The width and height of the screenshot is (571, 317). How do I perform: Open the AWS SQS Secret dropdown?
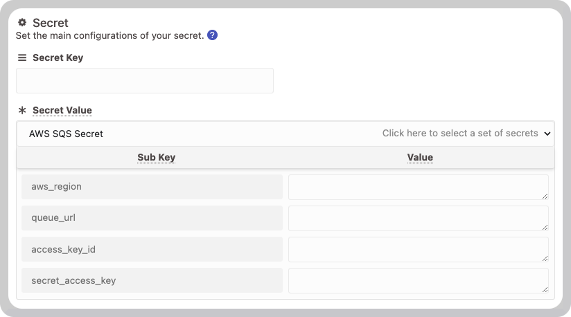[285, 134]
